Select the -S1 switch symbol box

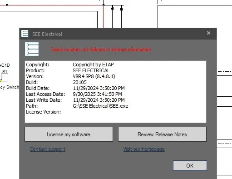[x=5, y=78]
